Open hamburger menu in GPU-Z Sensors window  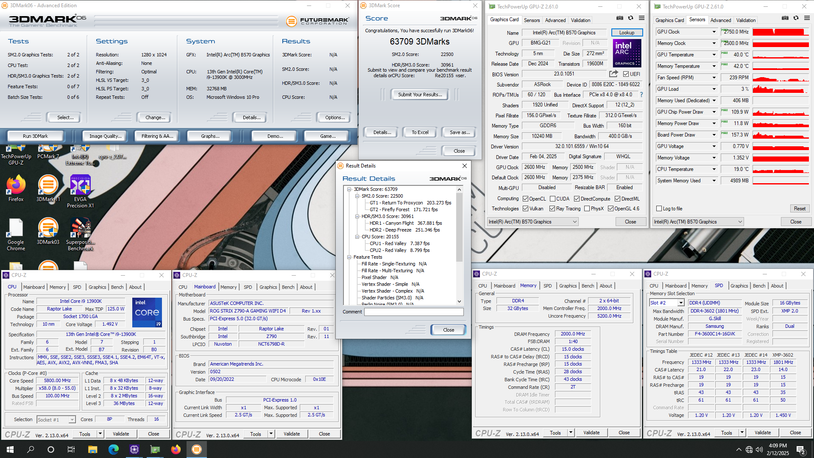(x=807, y=18)
